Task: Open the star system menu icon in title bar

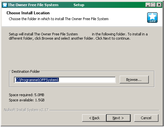Action: (5, 5)
